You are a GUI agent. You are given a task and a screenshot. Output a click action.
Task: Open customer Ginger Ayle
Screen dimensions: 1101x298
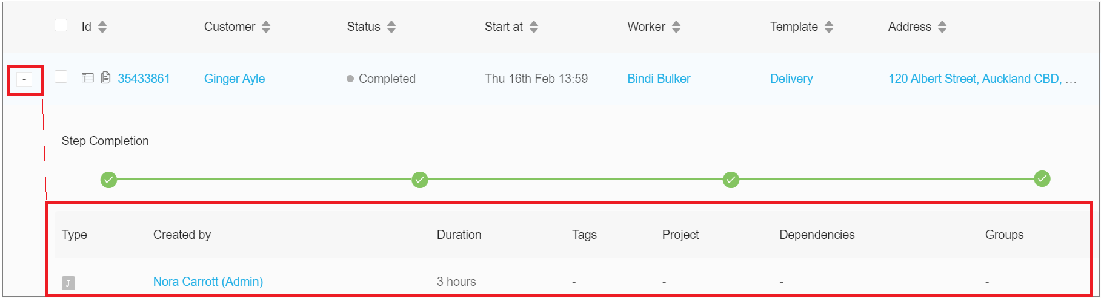click(x=235, y=79)
